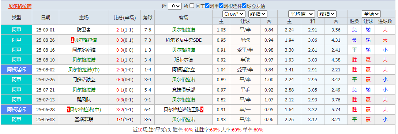Click the corner count 9-1

(148, 100)
